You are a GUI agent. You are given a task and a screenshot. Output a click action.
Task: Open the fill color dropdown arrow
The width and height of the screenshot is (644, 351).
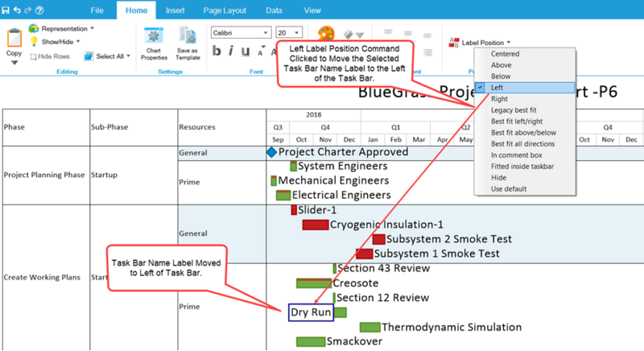[360, 35]
